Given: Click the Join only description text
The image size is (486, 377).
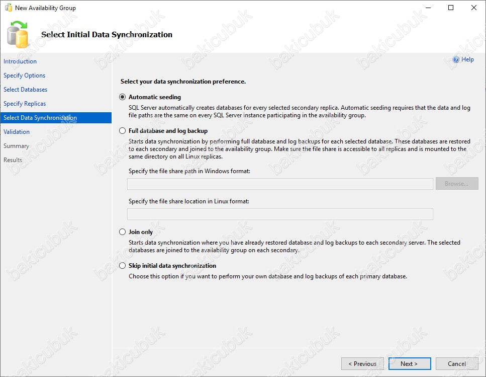Looking at the screenshot, I should pos(295,246).
